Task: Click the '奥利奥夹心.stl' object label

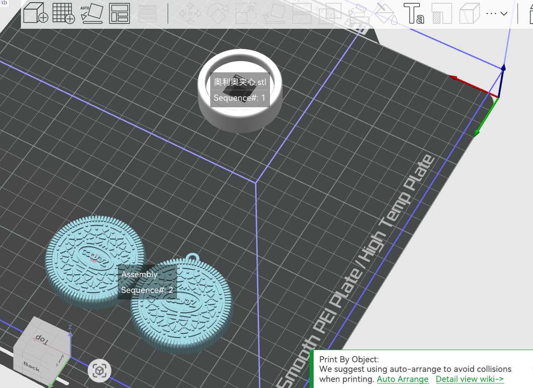Action: 239,82
